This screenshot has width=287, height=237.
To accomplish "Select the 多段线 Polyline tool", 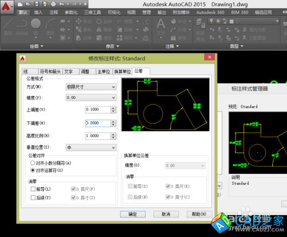I will coord(22,27).
